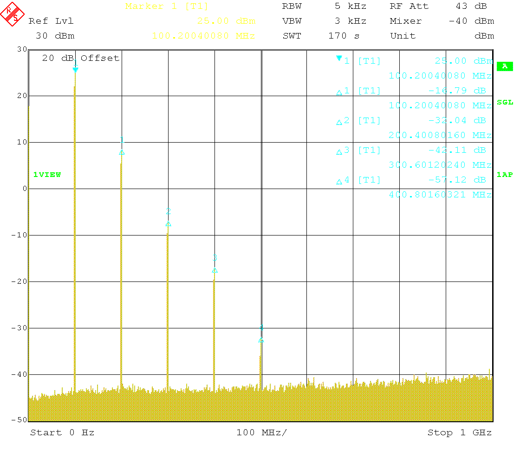The width and height of the screenshot is (520, 458).
Task: Click the filled Marker 1 triangle in marker list
Action: pos(339,59)
